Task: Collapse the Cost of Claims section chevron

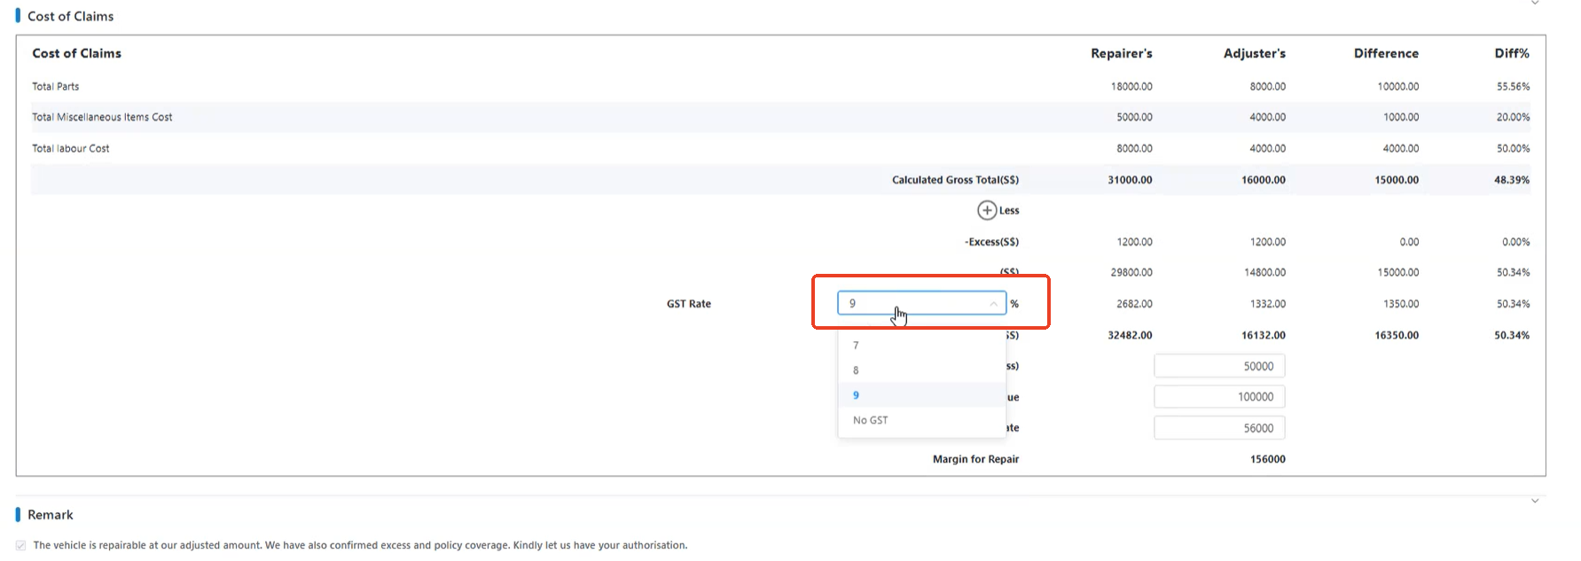Action: (x=1535, y=4)
